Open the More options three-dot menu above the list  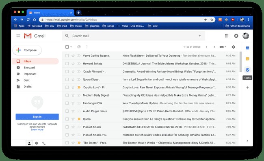coord(87,47)
